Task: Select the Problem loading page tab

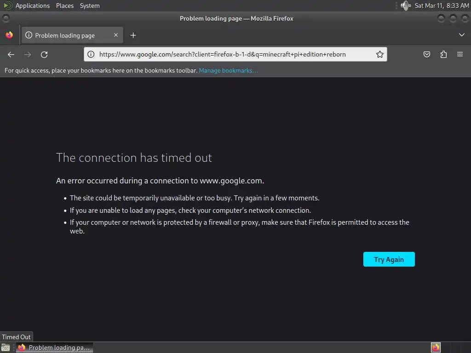Action: [x=72, y=35]
